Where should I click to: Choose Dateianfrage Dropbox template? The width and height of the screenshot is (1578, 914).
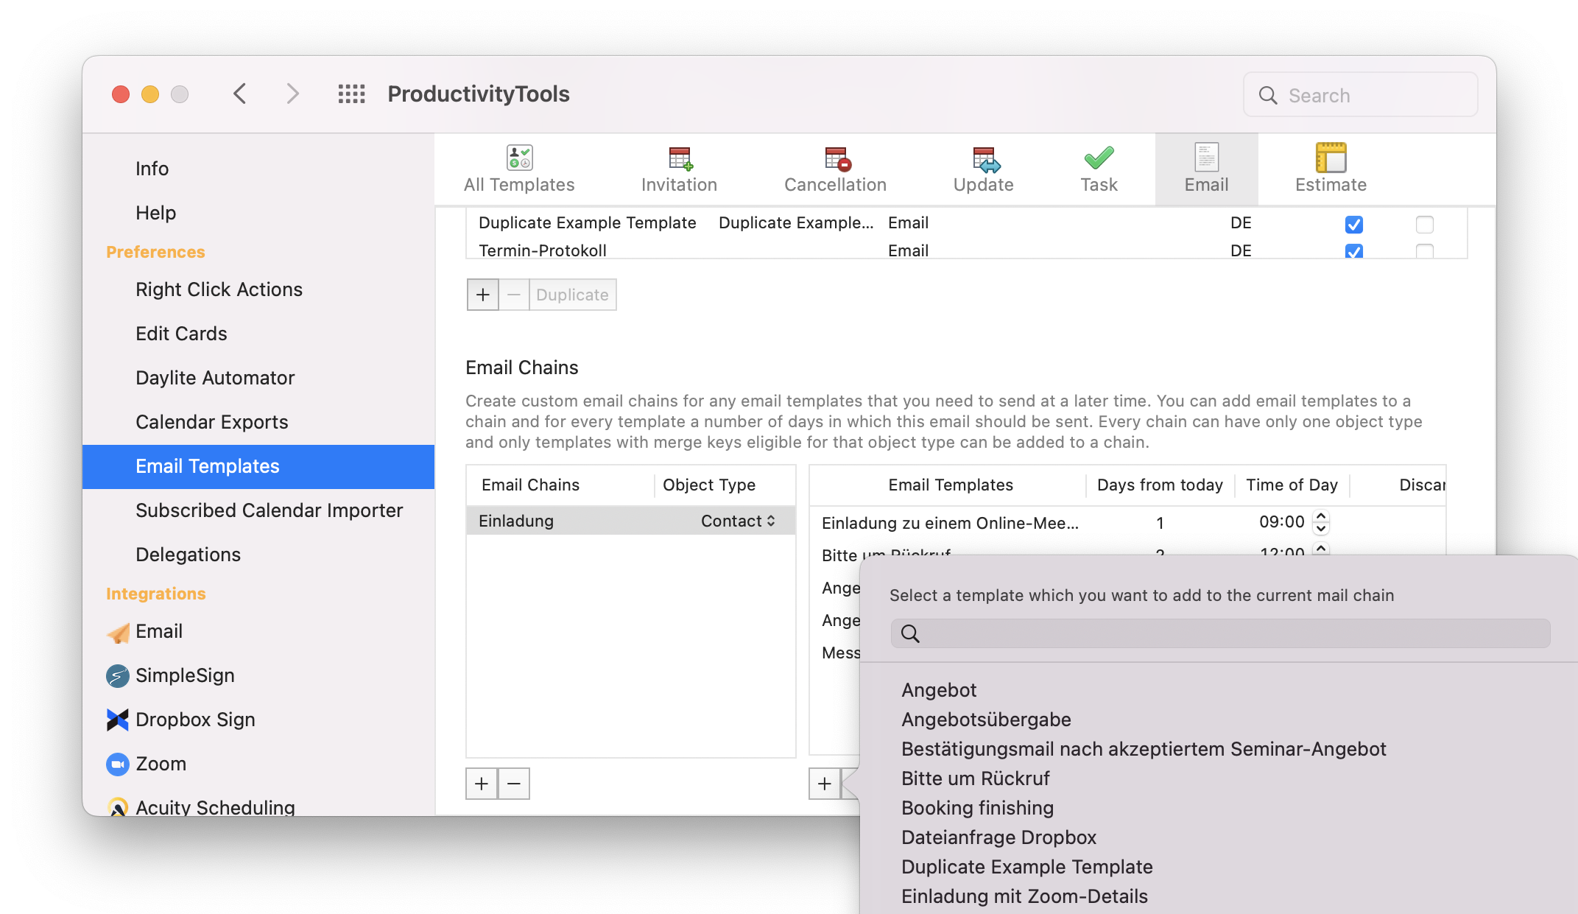[x=998, y=837]
